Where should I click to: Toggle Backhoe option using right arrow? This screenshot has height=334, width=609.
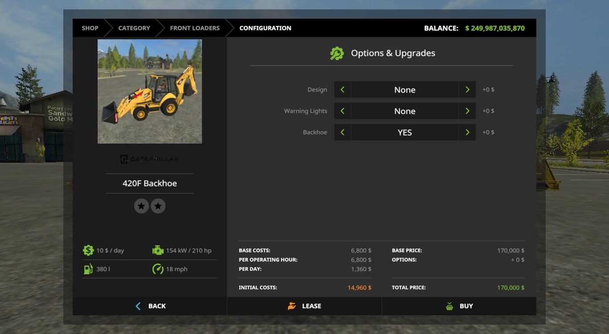pos(467,132)
